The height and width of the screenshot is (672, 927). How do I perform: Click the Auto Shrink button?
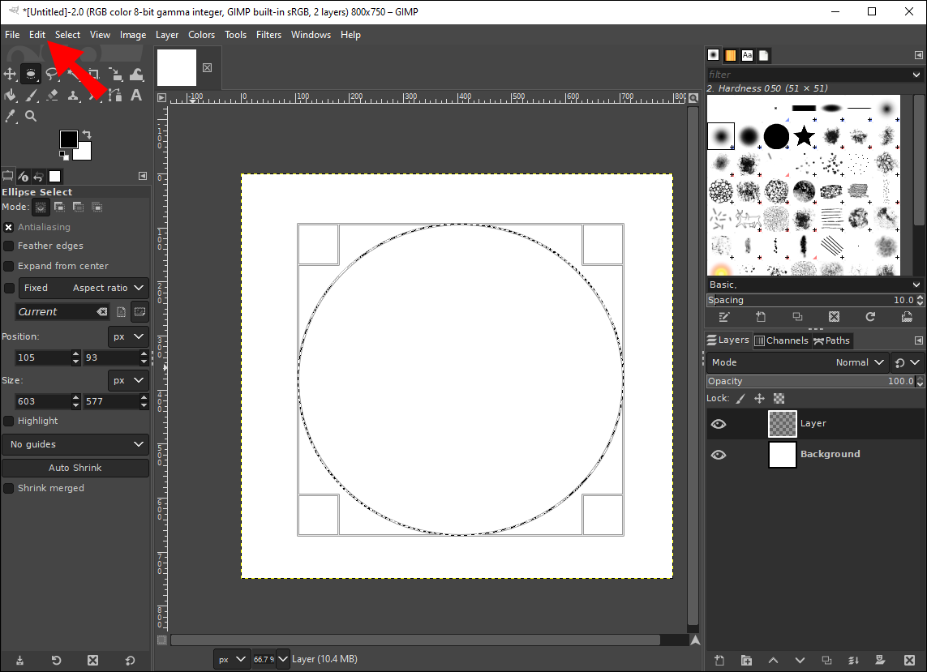tap(75, 468)
